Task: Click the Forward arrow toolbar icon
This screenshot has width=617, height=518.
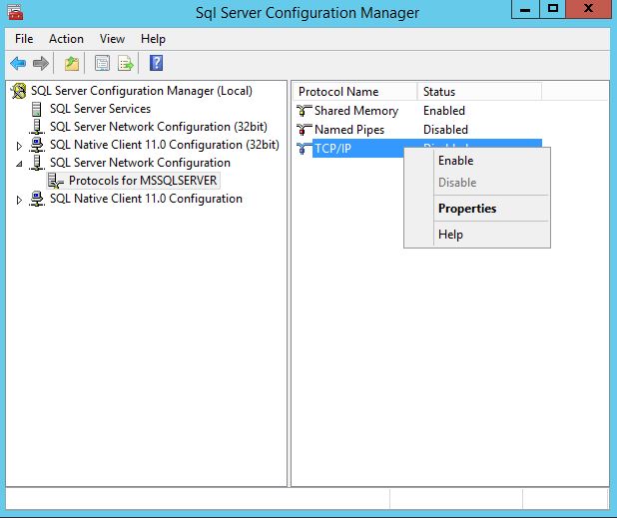Action: tap(41, 64)
